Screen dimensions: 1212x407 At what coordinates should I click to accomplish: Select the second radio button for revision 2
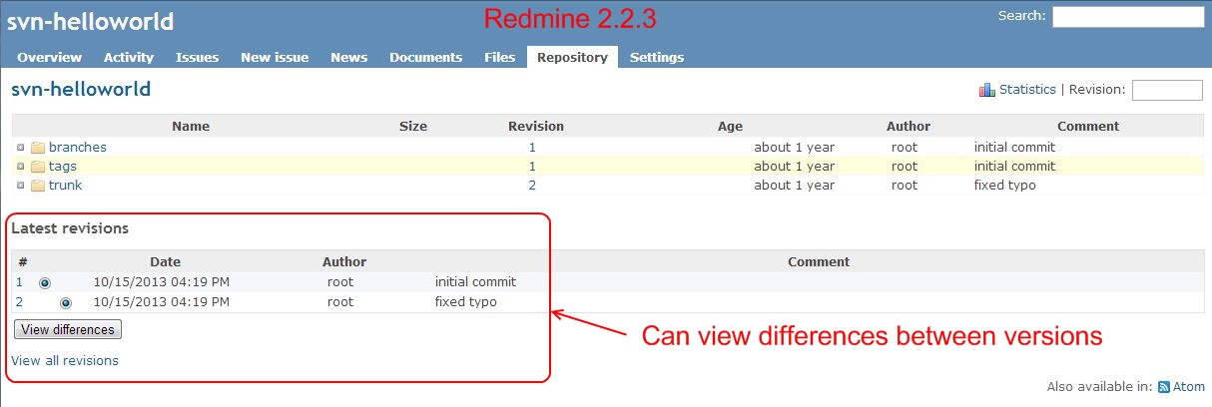(66, 302)
